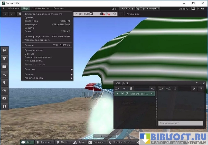Viewport: 208px width, 145px height.
Task: Open the snapshot camera sidebar icon
Action: tap(4, 98)
